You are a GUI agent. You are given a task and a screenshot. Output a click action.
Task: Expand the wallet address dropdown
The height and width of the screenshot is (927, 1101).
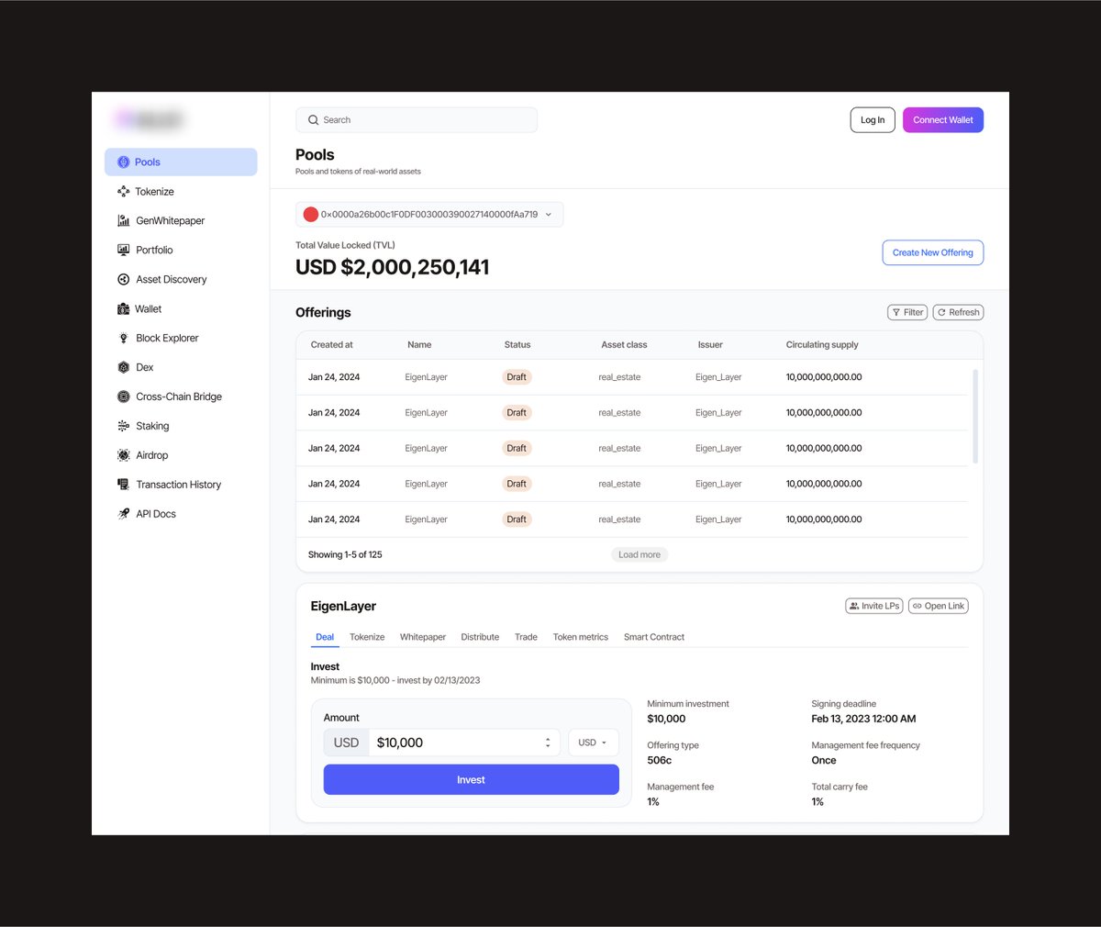coord(549,215)
